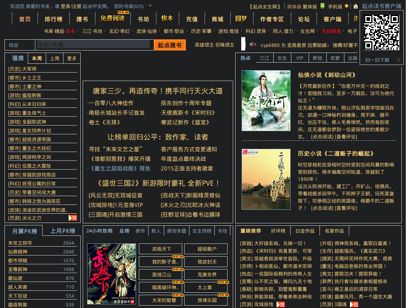Click the 二道贩子的崛起 book cover
The width and height of the screenshot is (411, 308).
(x=266, y=179)
